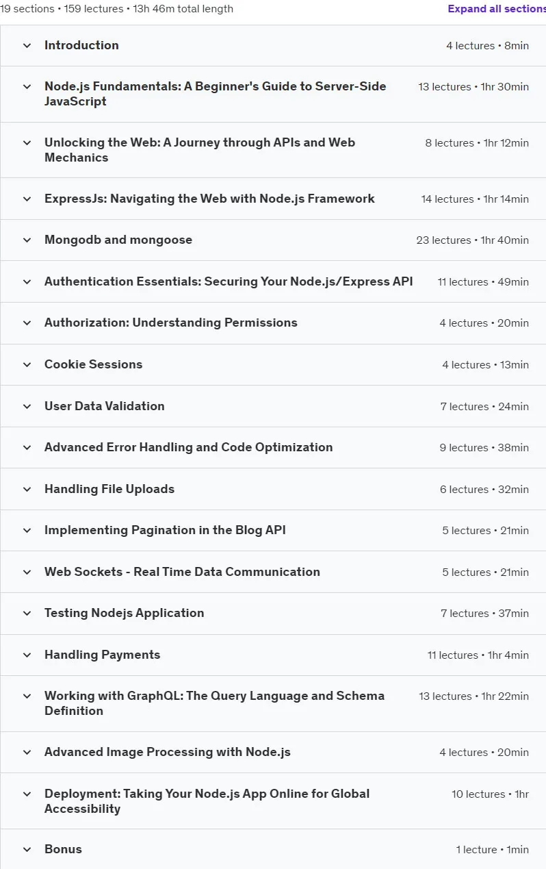Expand Mongodb and mongoose chevron

27,240
